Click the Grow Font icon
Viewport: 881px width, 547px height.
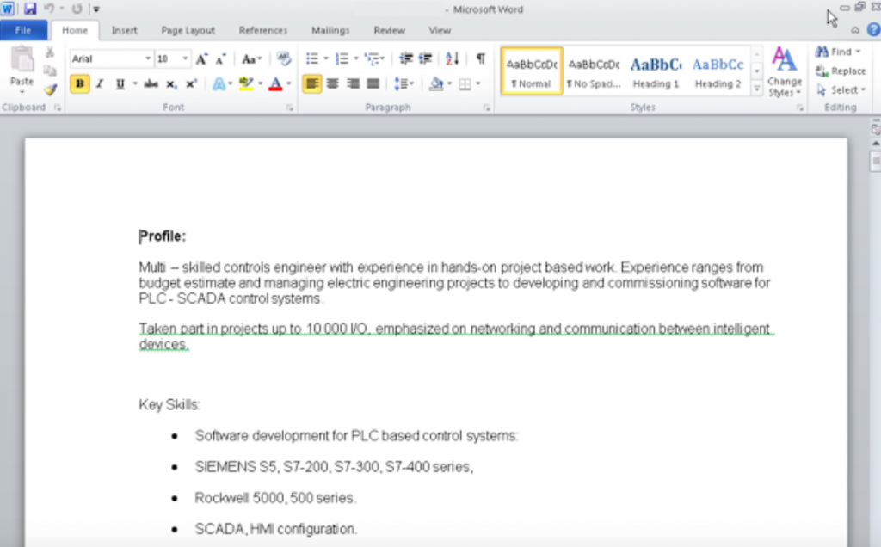tap(201, 59)
